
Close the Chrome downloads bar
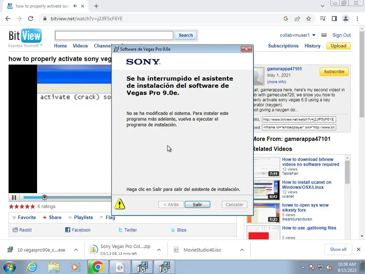coord(359,249)
